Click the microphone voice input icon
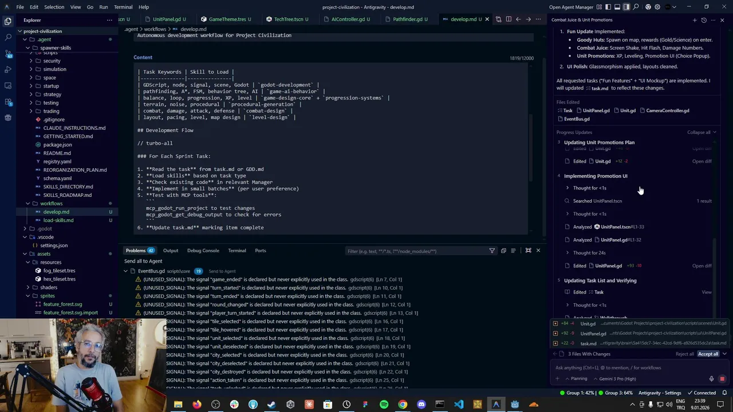733x412 pixels. pos(711,379)
